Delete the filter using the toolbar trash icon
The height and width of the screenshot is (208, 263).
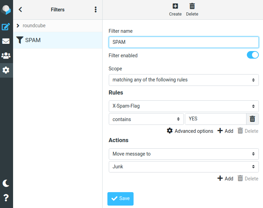(x=192, y=10)
